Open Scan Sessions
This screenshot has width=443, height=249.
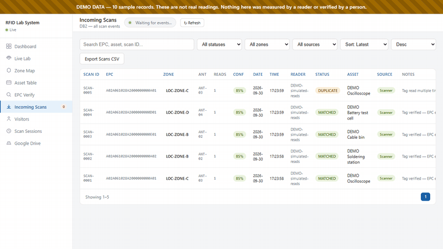[36, 131]
